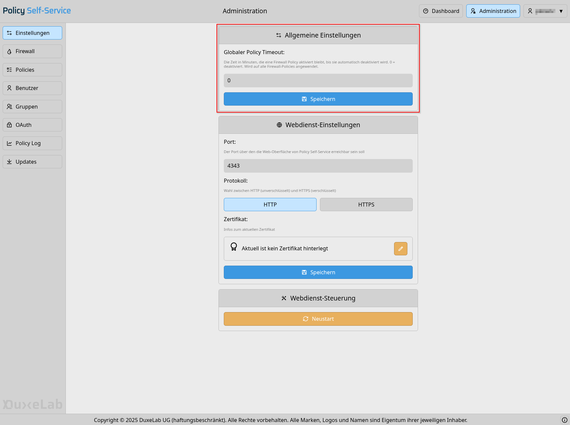570x425 pixels.
Task: Open the Firewall section in the sidebar
Action: [32, 51]
